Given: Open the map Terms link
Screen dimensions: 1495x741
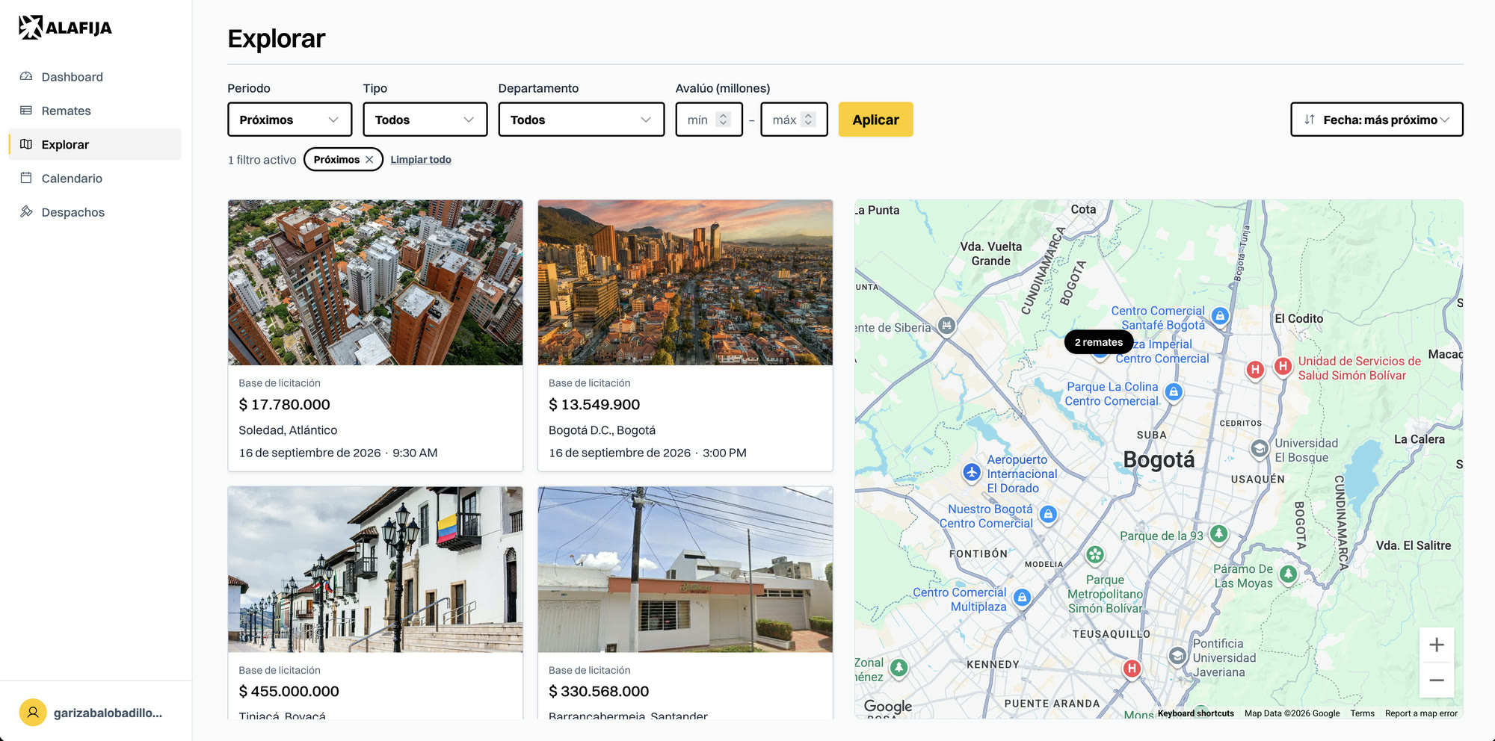Looking at the screenshot, I should point(1362,713).
